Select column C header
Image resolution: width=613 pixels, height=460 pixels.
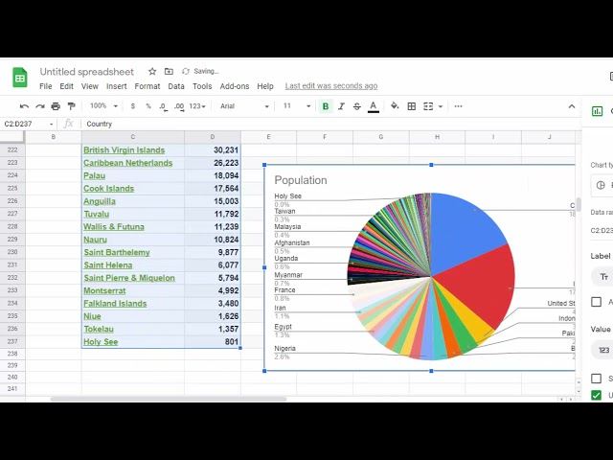click(x=133, y=137)
